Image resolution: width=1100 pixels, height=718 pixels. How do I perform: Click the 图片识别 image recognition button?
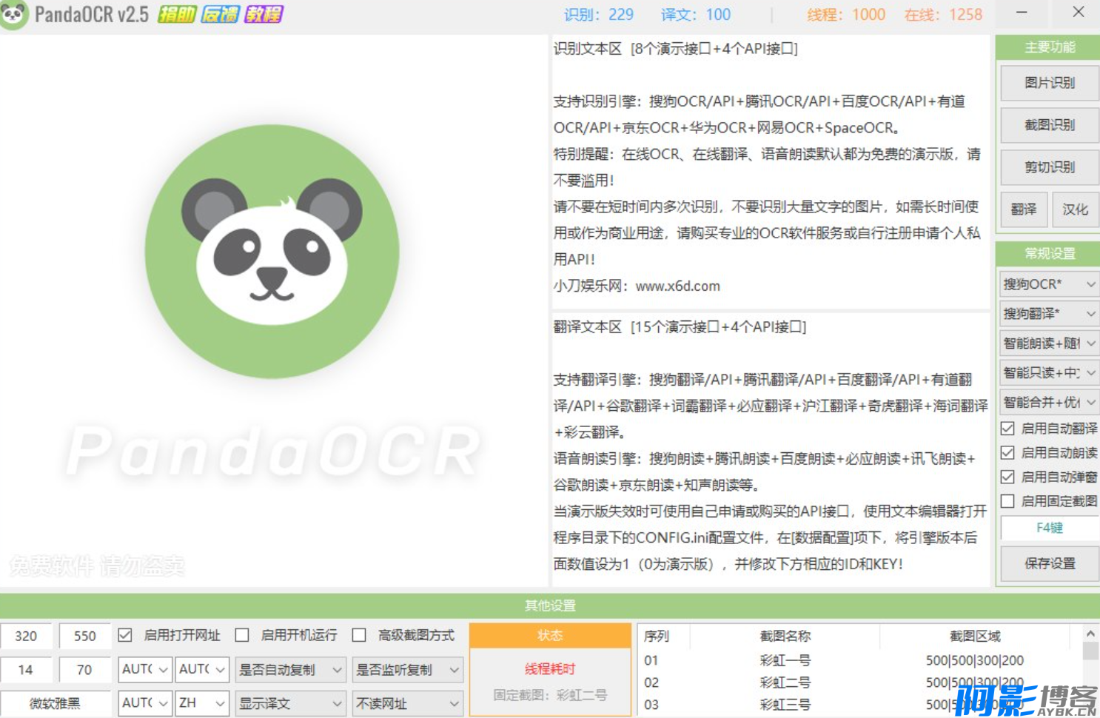pyautogui.click(x=1049, y=83)
